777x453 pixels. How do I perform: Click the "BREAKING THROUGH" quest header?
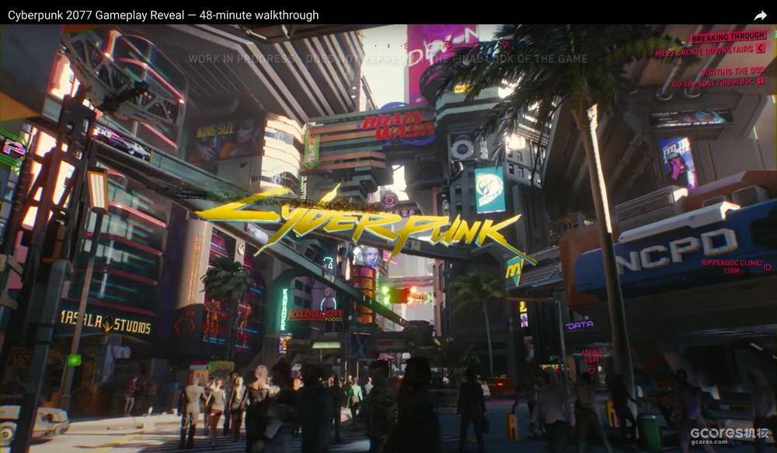click(x=729, y=37)
